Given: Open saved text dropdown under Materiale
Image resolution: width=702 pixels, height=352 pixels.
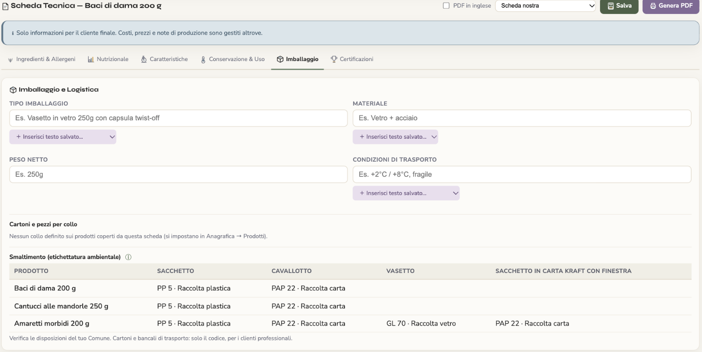Looking at the screenshot, I should pos(395,137).
